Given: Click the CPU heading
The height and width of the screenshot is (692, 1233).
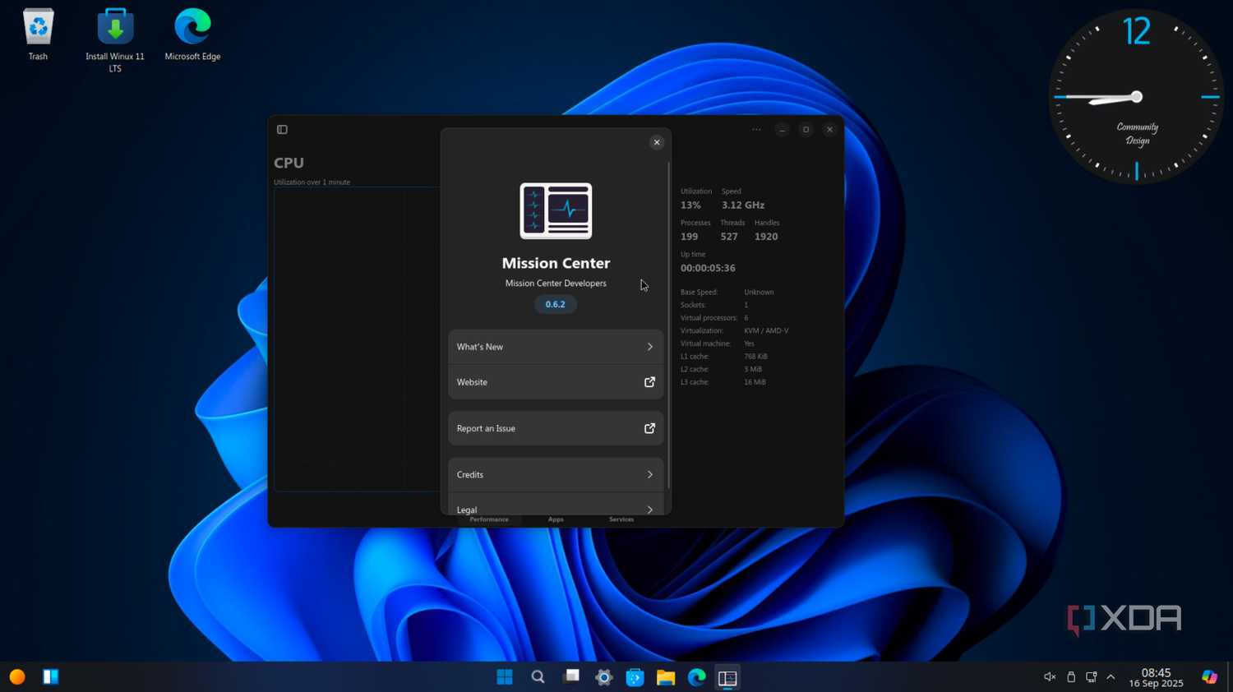Looking at the screenshot, I should click(x=289, y=163).
